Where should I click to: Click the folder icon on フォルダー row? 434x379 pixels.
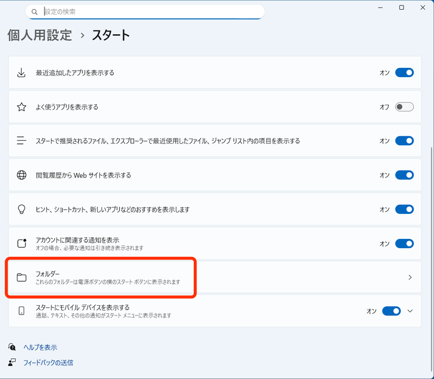coord(21,277)
